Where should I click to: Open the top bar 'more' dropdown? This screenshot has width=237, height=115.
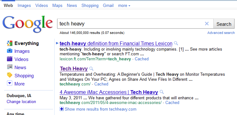[124, 6]
